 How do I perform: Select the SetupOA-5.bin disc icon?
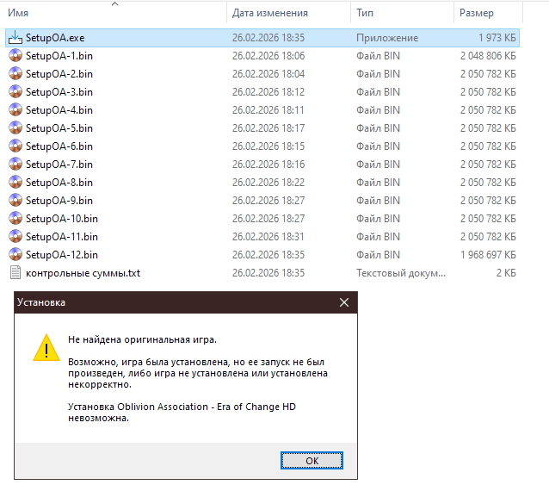point(15,128)
